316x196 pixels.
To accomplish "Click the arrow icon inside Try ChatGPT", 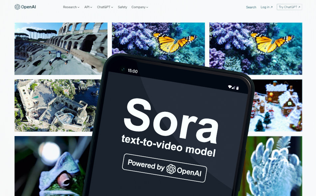I will pyautogui.click(x=299, y=7).
